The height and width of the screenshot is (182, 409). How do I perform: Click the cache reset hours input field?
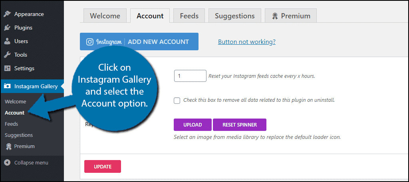[x=190, y=76]
